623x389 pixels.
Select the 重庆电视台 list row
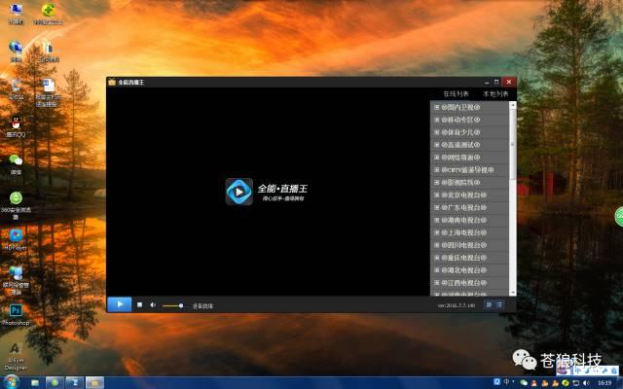[x=469, y=258]
